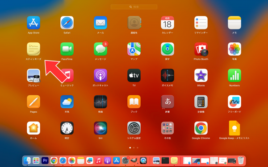Go to the third Launchpad page dot
Screen dimensions: 268x167
coord(138,148)
